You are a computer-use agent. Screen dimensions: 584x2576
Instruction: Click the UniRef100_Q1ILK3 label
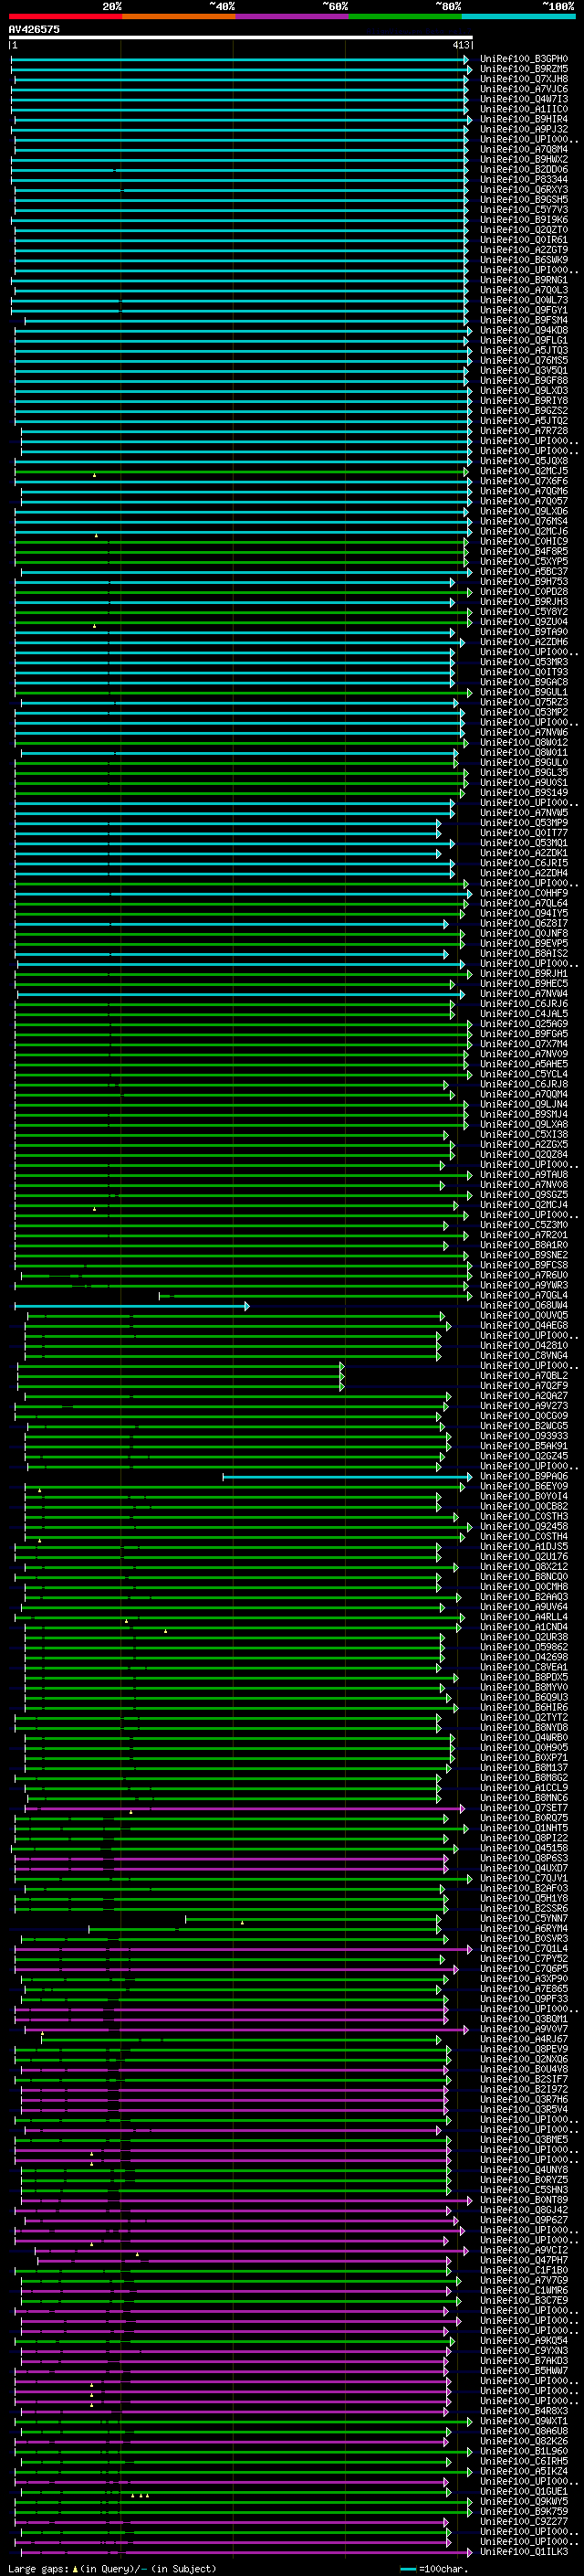tap(524, 2551)
